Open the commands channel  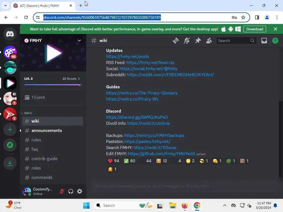53,177
